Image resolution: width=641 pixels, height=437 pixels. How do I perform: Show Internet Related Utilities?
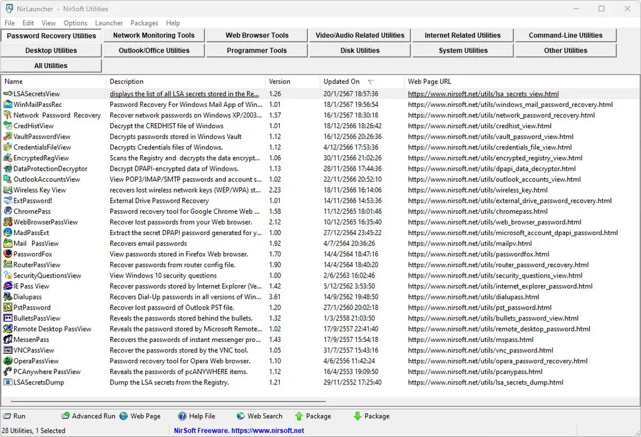pyautogui.click(x=463, y=36)
